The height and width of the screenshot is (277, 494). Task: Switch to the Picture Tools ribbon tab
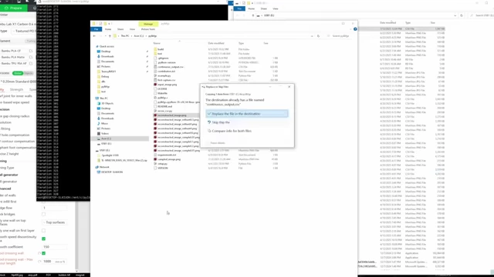[x=147, y=29]
